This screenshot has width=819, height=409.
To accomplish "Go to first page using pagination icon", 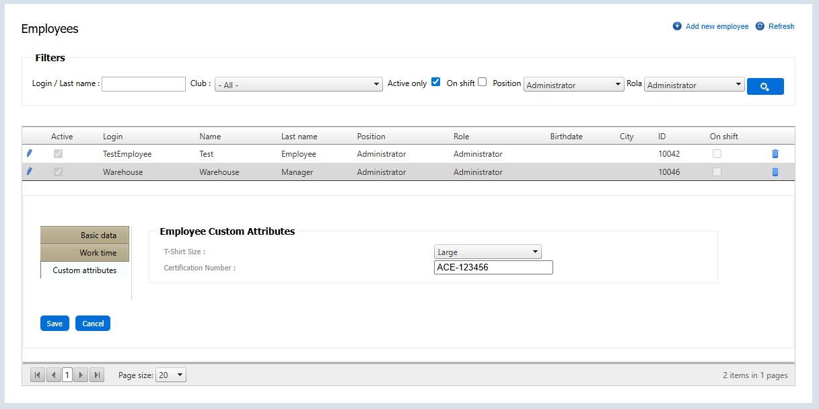I will tap(37, 375).
